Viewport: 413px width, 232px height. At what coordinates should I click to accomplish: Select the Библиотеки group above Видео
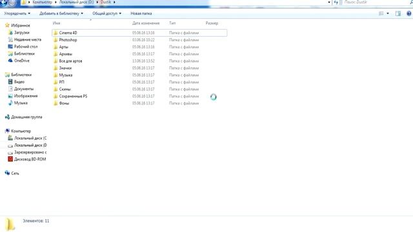(x=21, y=75)
